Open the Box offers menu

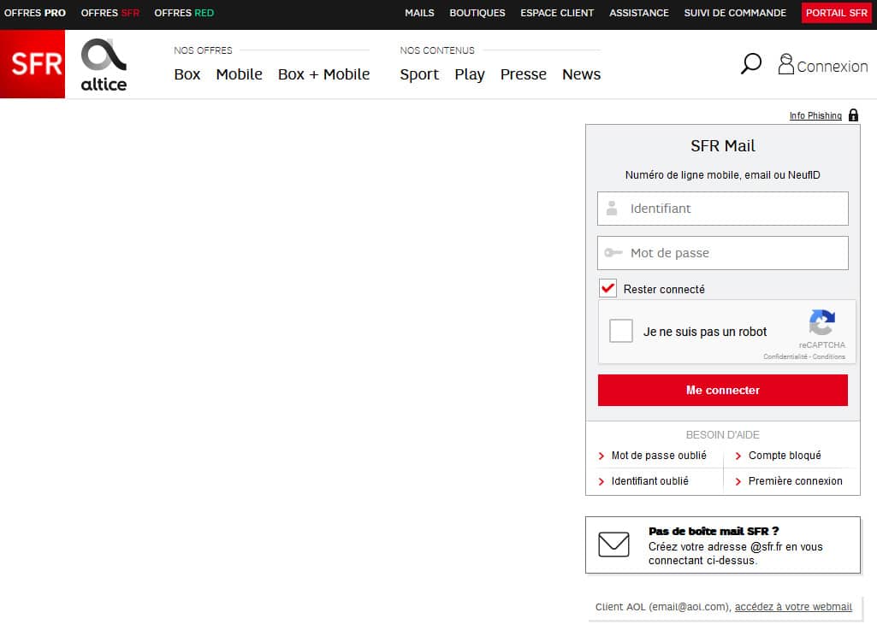click(x=187, y=74)
